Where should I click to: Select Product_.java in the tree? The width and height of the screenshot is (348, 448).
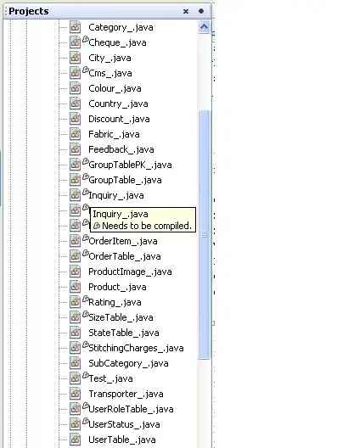point(117,287)
